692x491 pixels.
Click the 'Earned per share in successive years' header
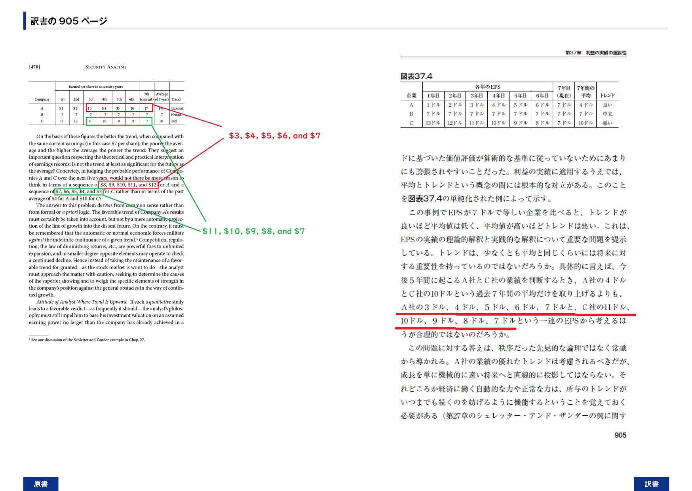tap(96, 87)
